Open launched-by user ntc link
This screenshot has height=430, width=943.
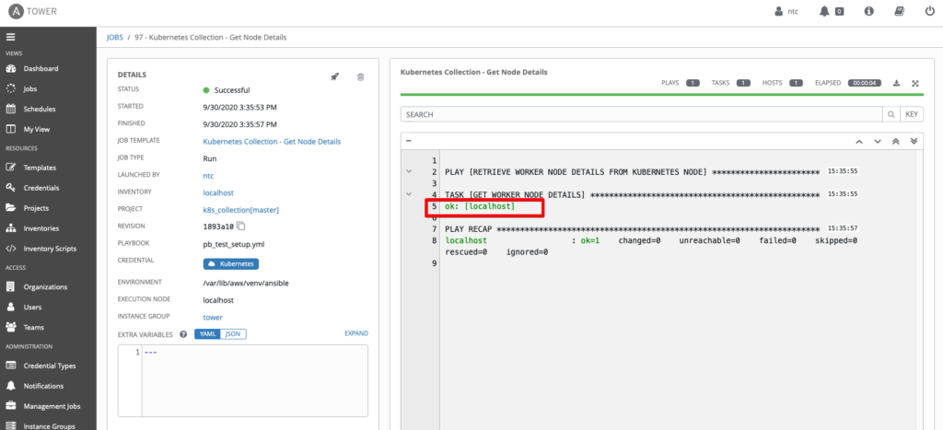(209, 176)
